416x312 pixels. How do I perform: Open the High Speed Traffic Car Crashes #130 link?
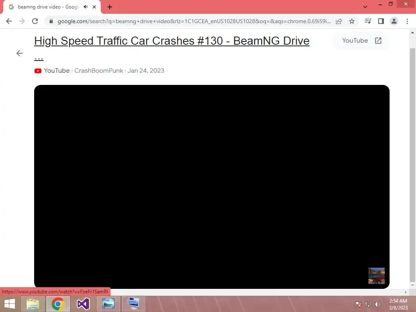[172, 41]
